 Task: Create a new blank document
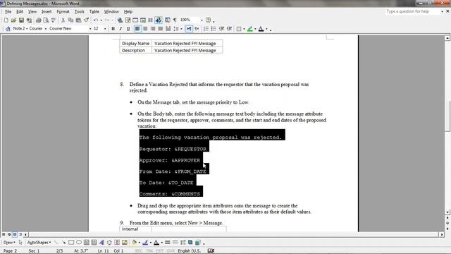coord(6,20)
